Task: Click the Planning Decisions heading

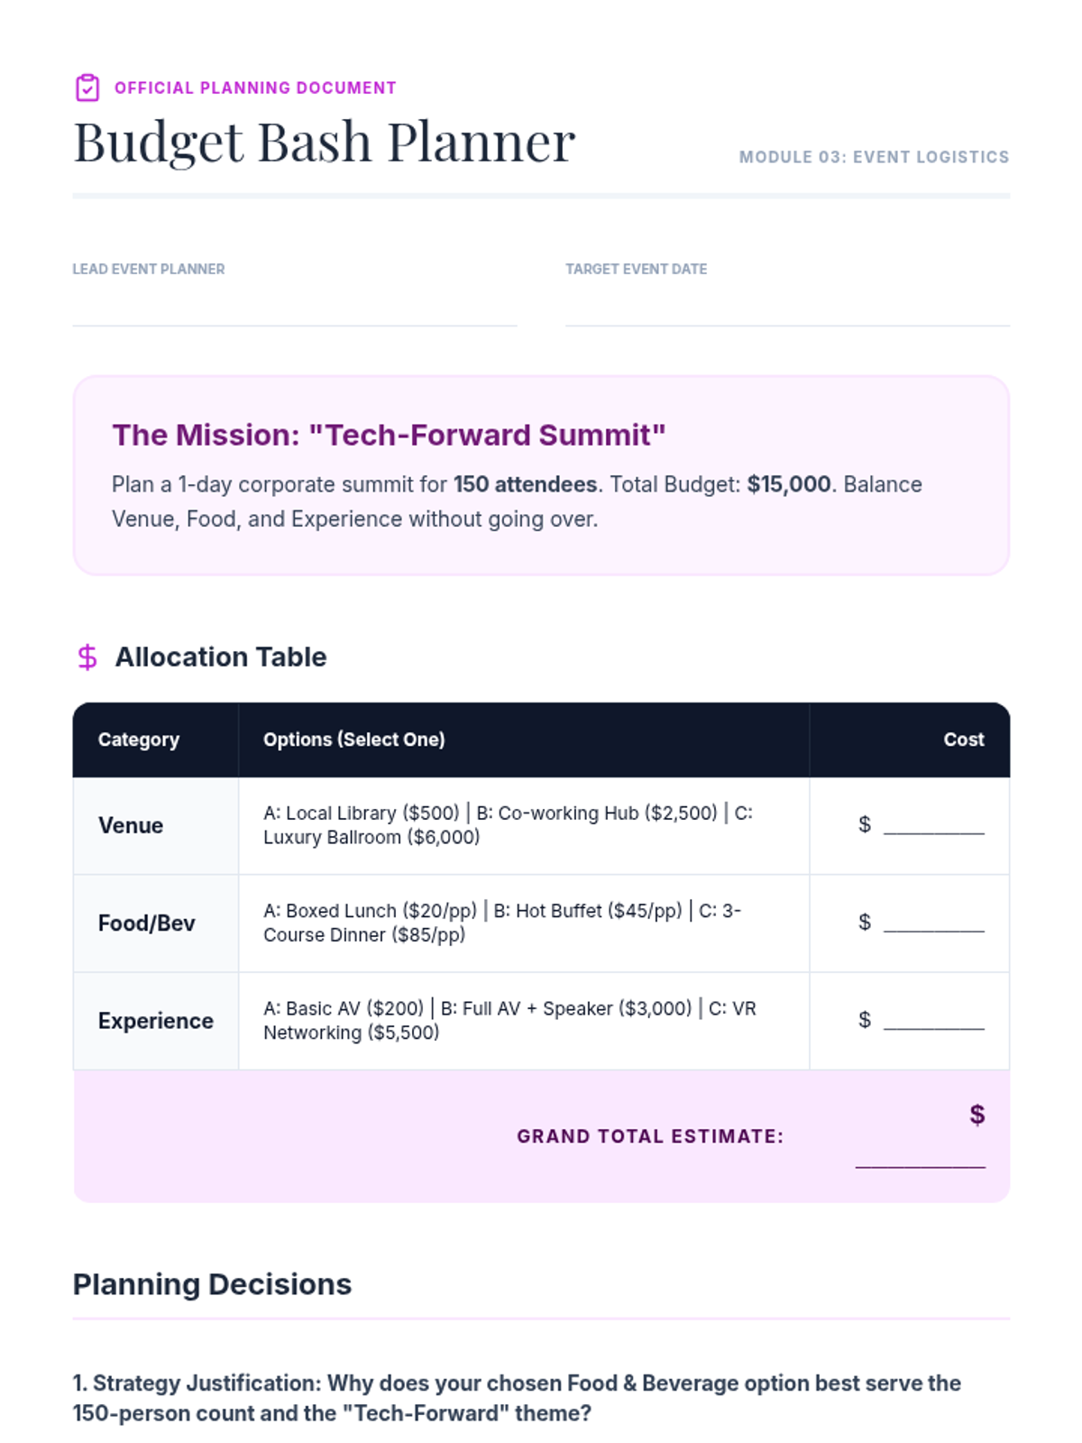Action: (x=212, y=1284)
